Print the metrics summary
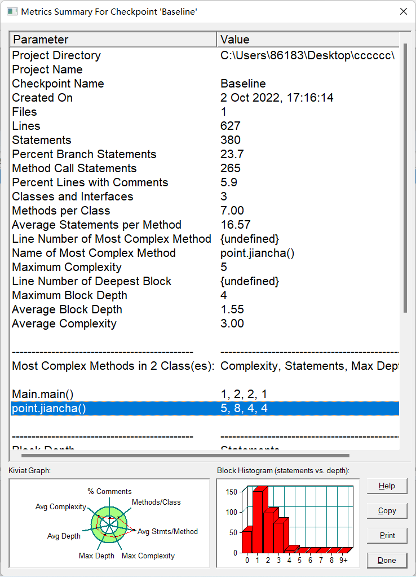 click(387, 535)
